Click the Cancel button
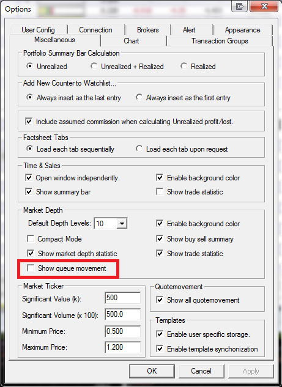The height and width of the screenshot is (387, 282). (201, 371)
